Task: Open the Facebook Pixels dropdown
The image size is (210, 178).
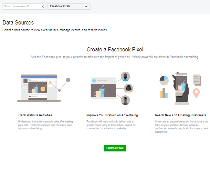Action: click(x=69, y=7)
